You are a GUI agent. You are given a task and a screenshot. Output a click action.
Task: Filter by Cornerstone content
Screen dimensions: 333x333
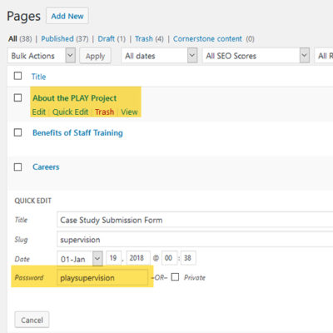point(207,39)
